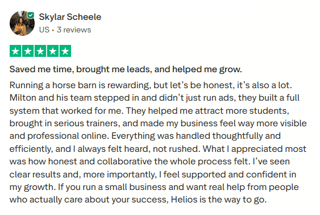Open the 3 reviews count link

click(74, 30)
